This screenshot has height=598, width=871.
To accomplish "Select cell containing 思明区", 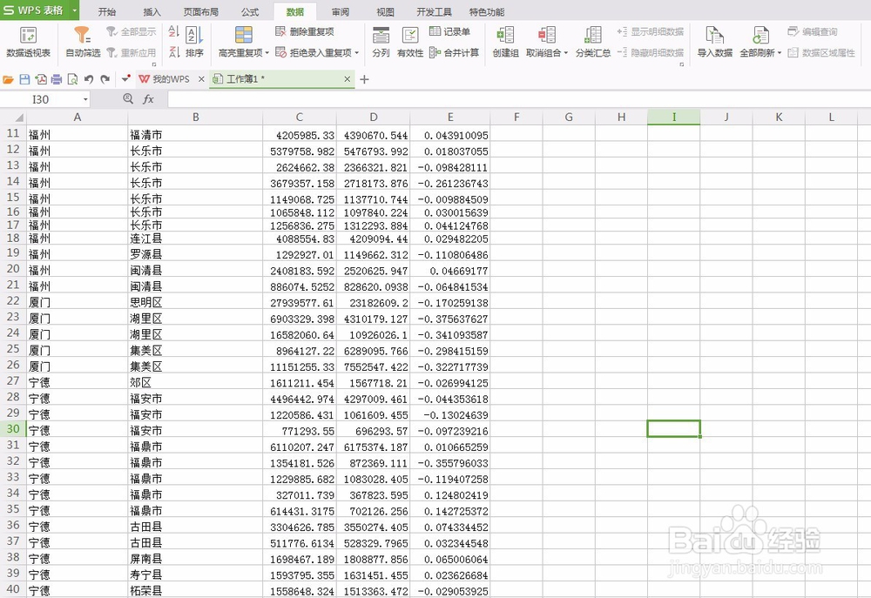I will coord(195,302).
